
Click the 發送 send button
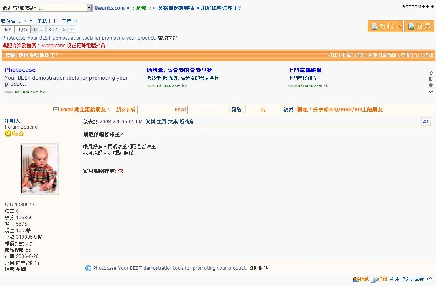pos(236,109)
